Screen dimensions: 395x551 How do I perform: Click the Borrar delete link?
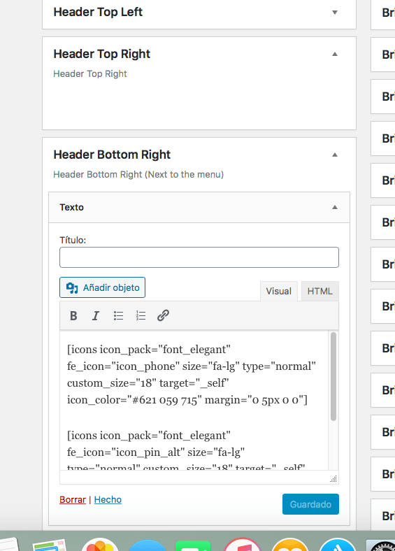[73, 499]
